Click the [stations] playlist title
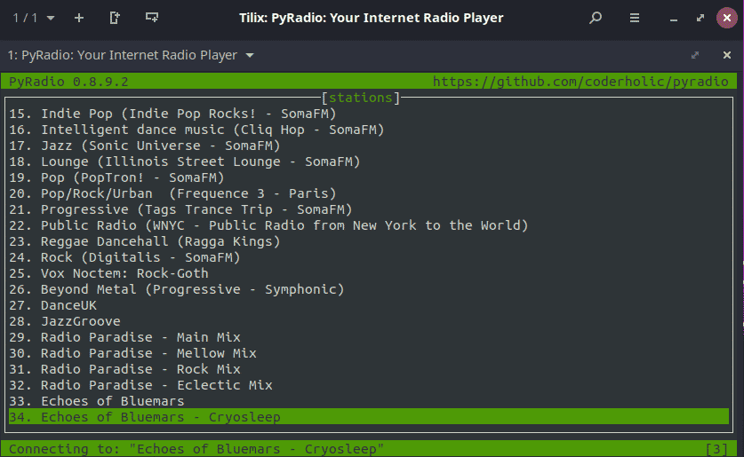The image size is (744, 457). pos(361,98)
